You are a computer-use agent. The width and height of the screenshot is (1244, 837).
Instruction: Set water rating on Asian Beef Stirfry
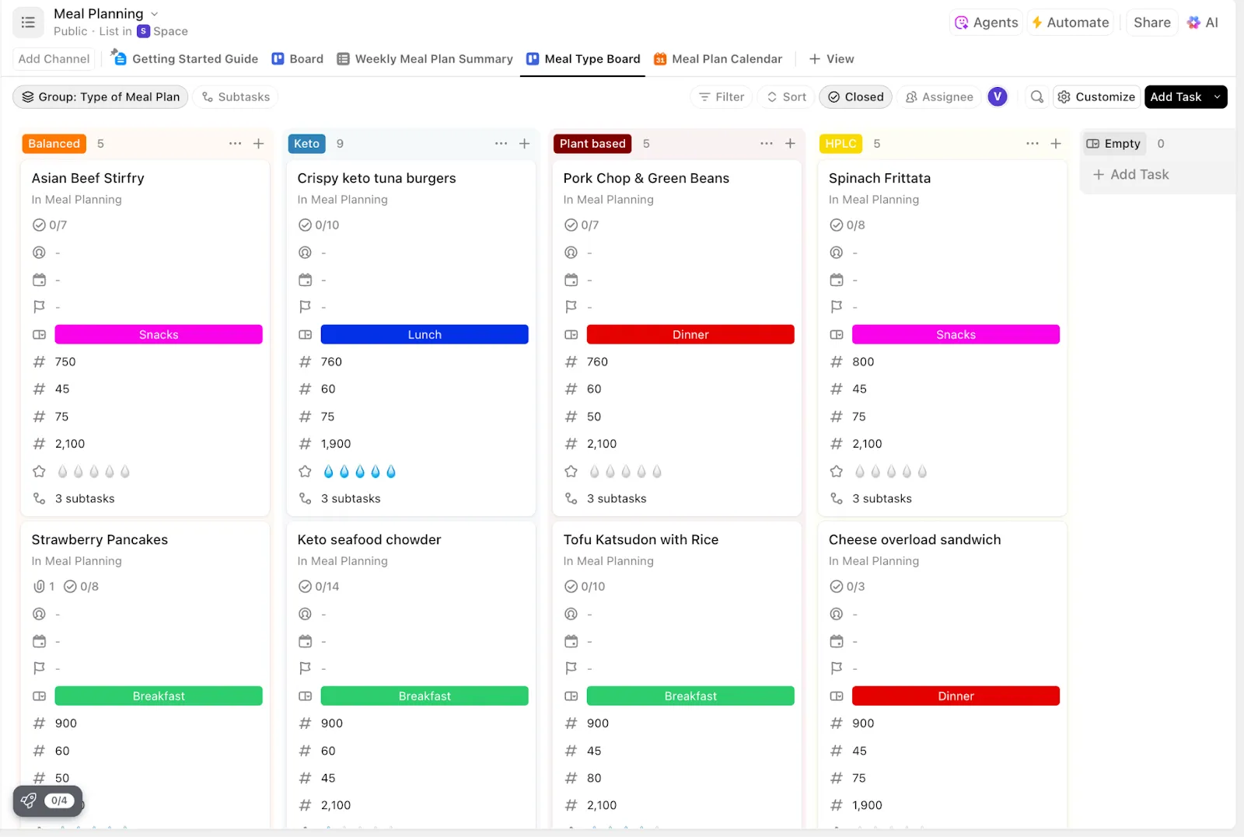[x=93, y=472]
